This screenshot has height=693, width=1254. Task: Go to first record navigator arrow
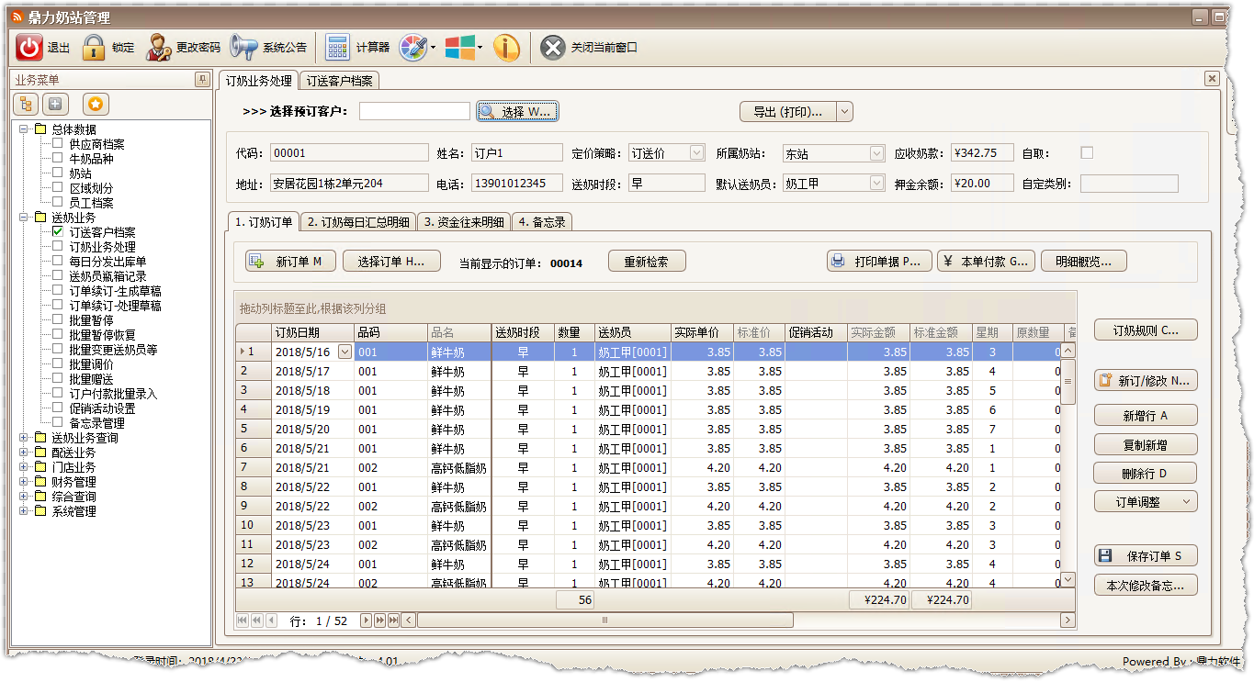coord(243,620)
